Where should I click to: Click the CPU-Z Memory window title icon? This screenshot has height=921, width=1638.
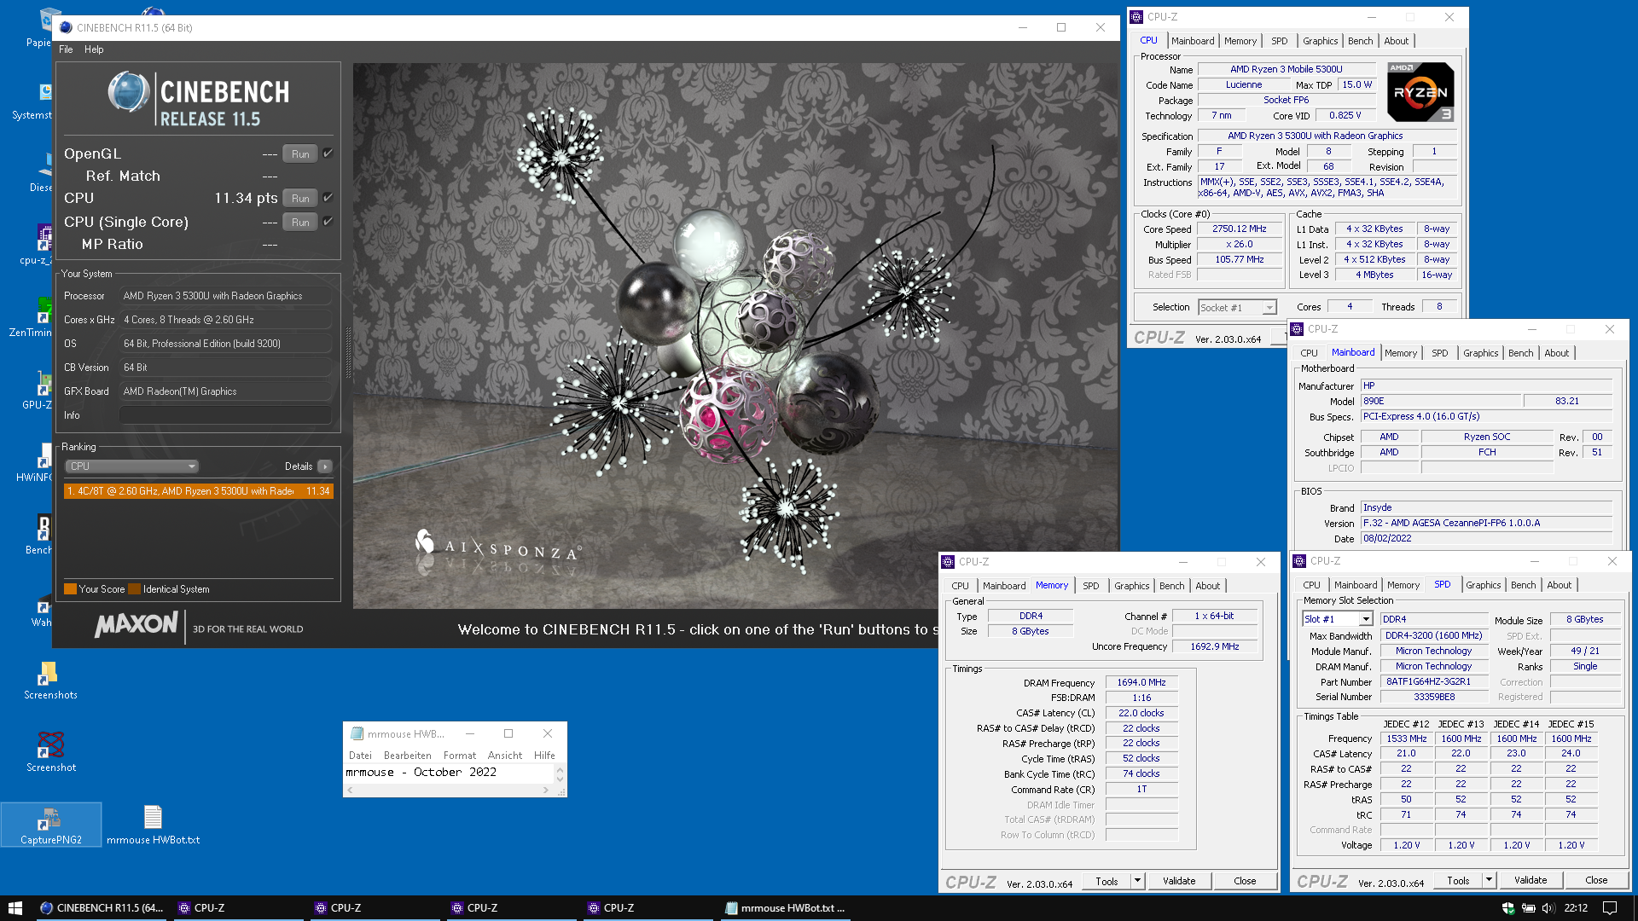(x=948, y=562)
